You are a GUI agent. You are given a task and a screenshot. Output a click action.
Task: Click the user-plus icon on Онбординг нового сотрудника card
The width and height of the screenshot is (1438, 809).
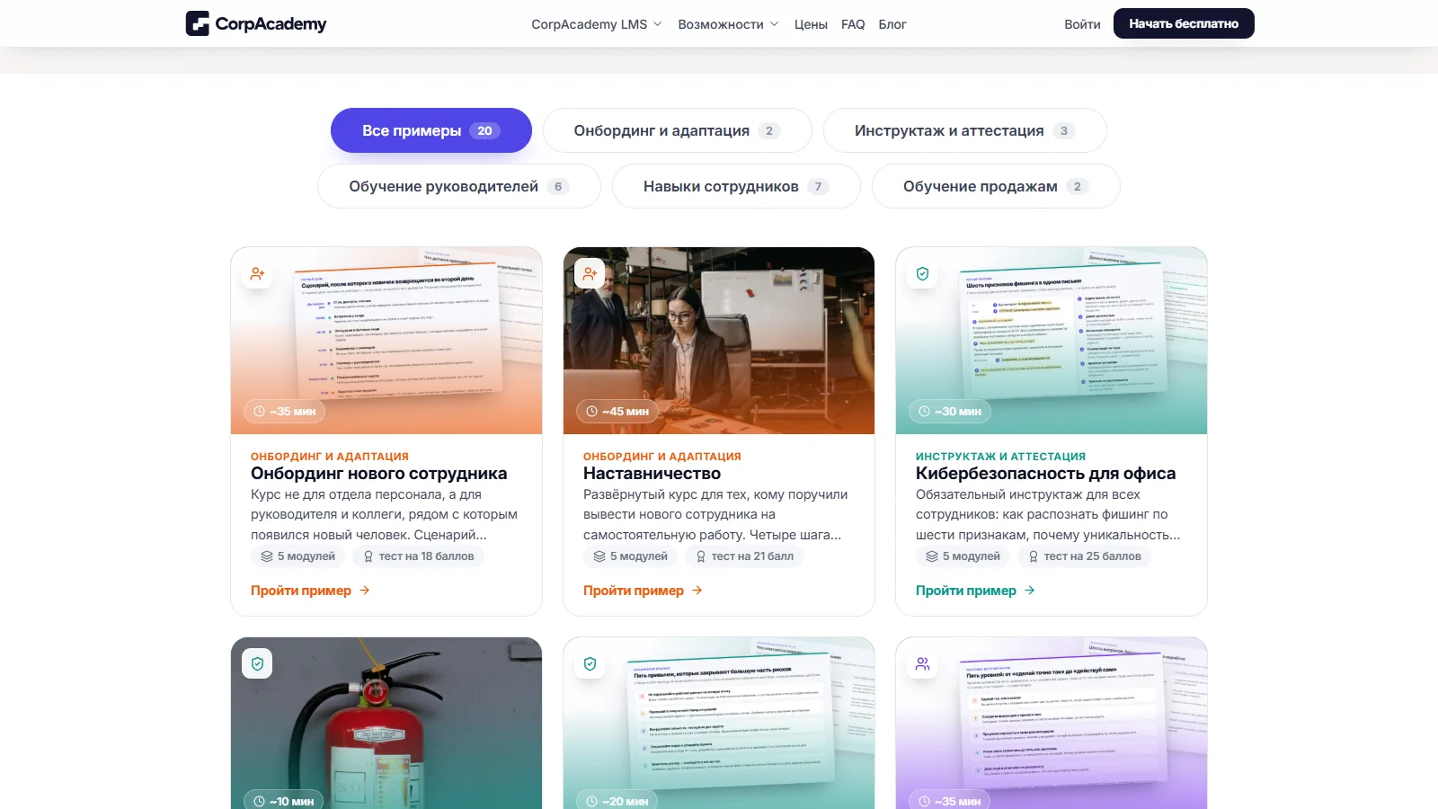(258, 274)
